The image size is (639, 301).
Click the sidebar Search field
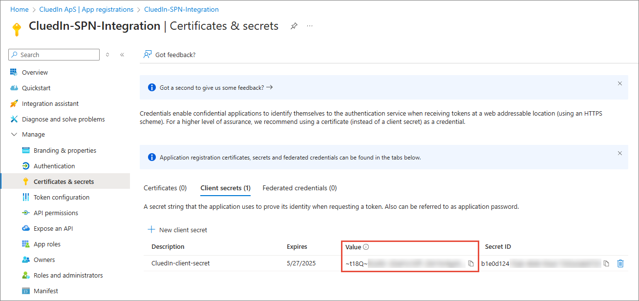[54, 55]
